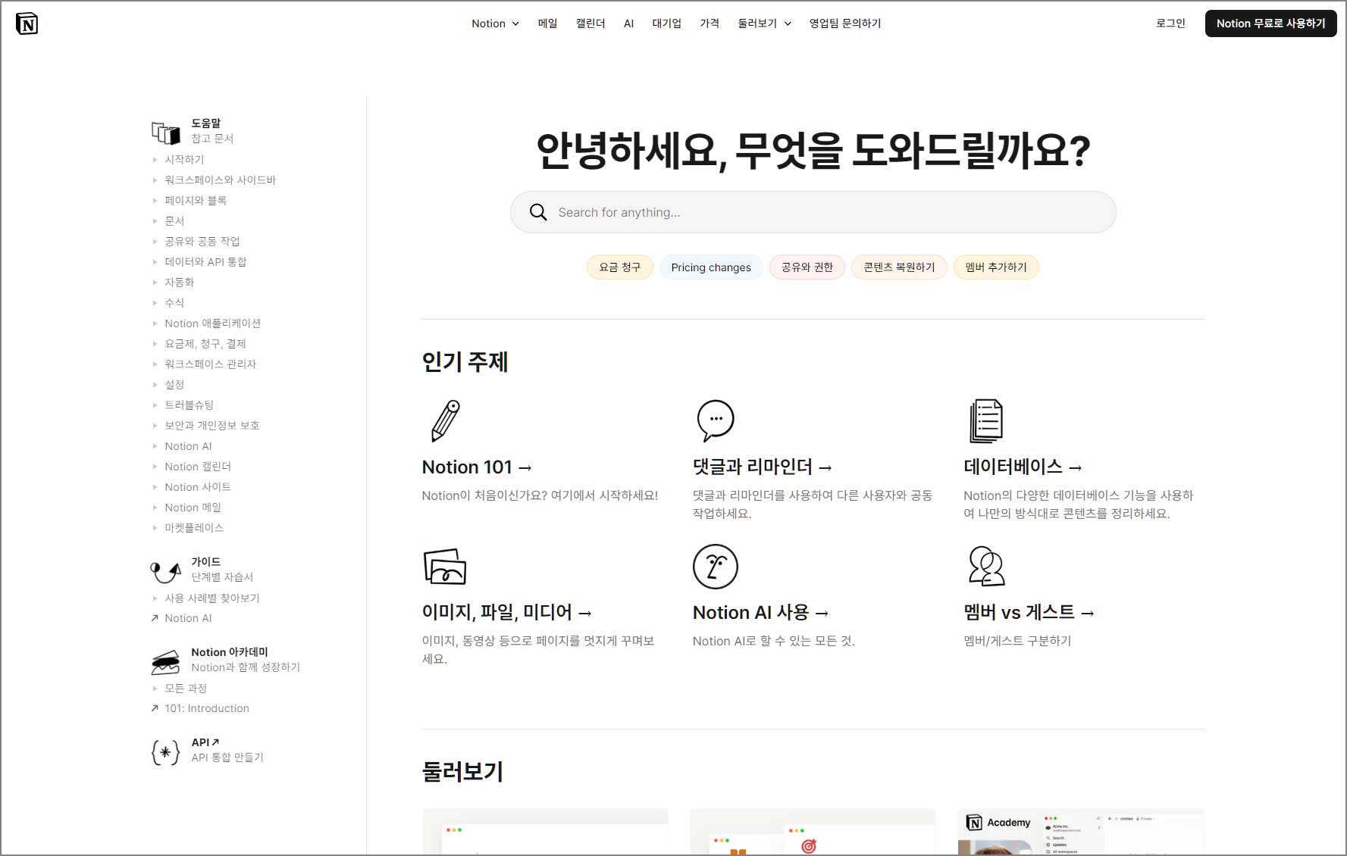Click the face icon above Notion AI 사용
The height and width of the screenshot is (856, 1347).
pyautogui.click(x=715, y=566)
